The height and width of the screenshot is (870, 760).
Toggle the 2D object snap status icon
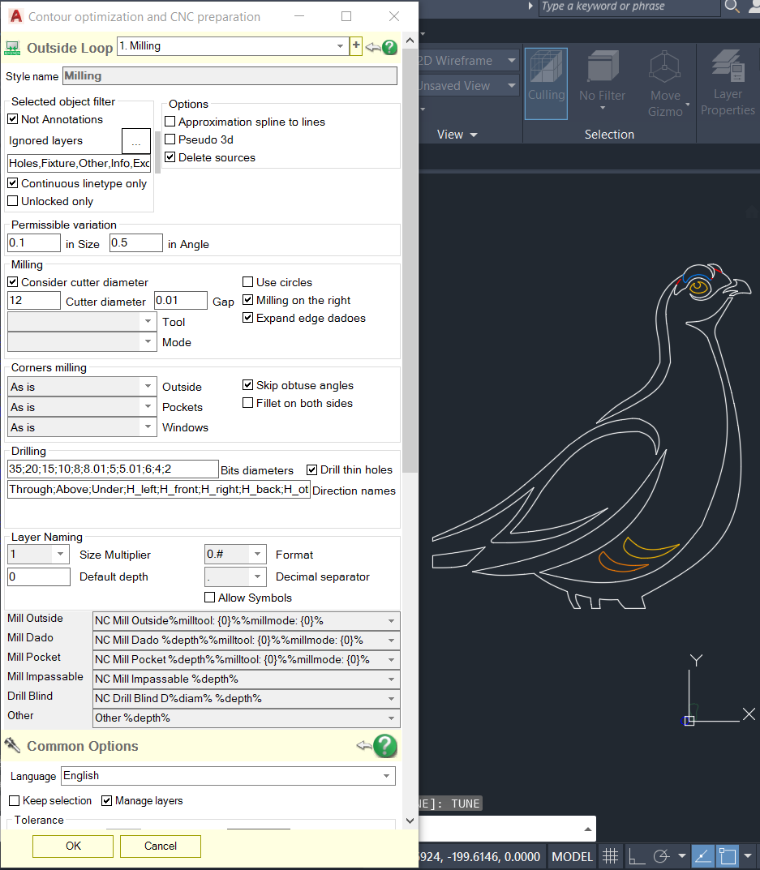tap(727, 856)
